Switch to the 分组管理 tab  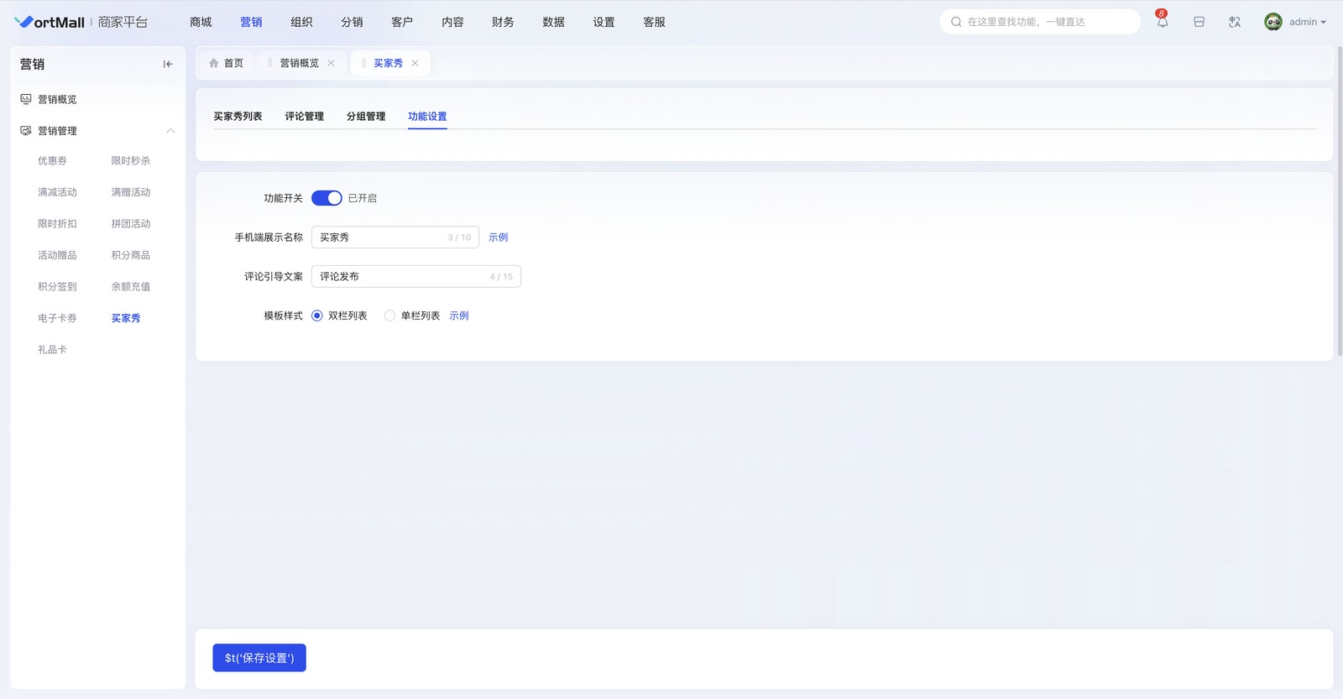coord(366,117)
